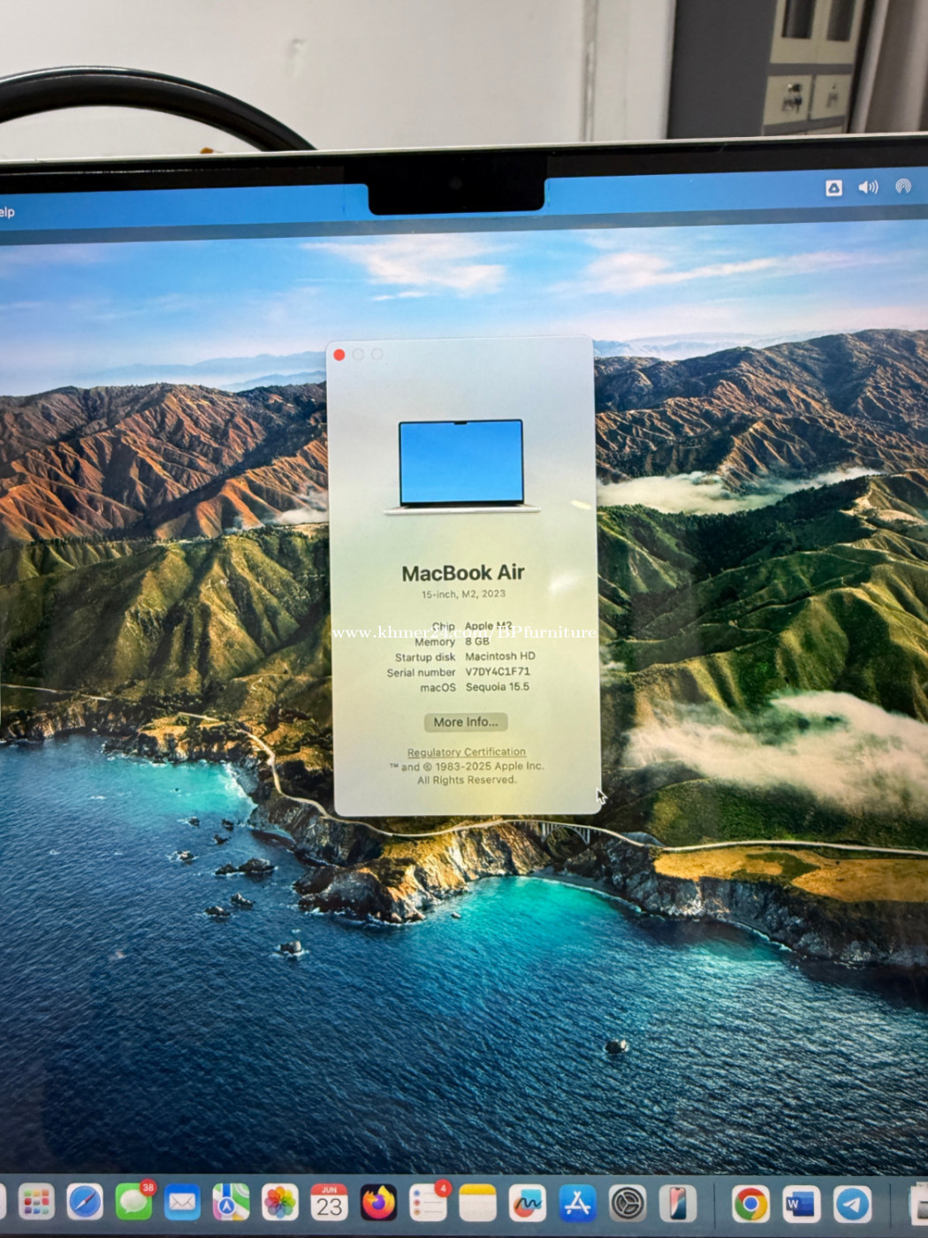Screen dimensions: 928x1238
Task: Open Telegram from the Dock
Action: click(852, 1204)
